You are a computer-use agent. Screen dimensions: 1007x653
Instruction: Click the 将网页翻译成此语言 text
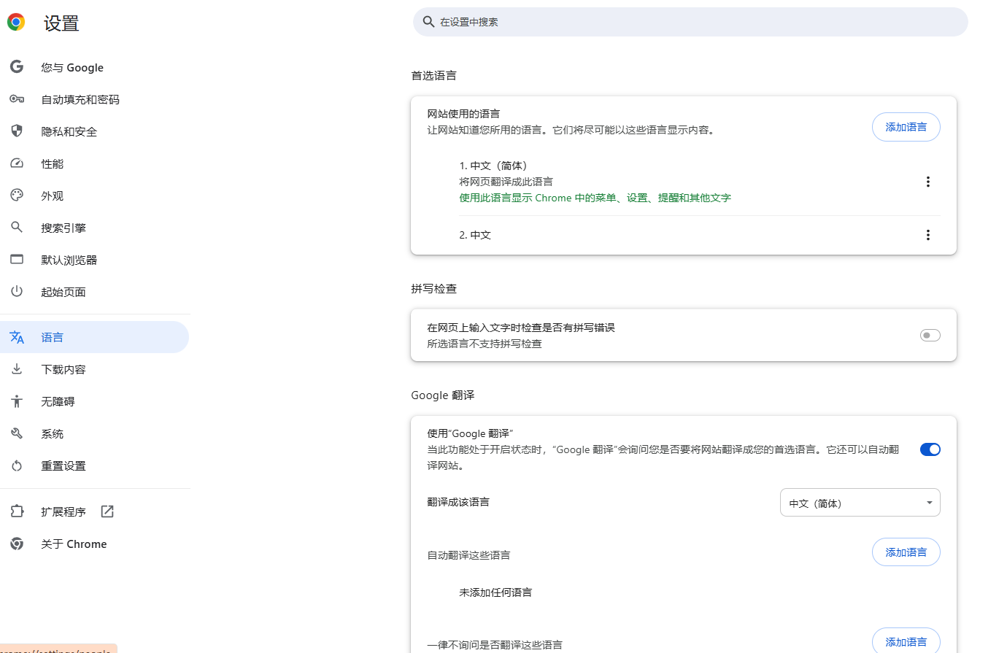506,182
